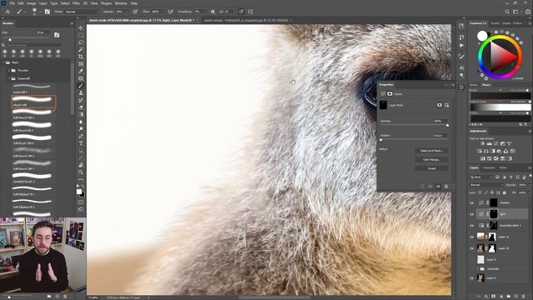
Task: Switch to second document tab
Action: pyautogui.click(x=247, y=20)
